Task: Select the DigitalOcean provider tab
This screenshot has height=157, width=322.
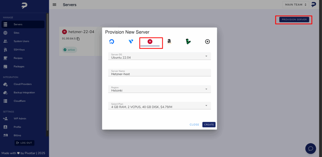Action: pos(112,42)
